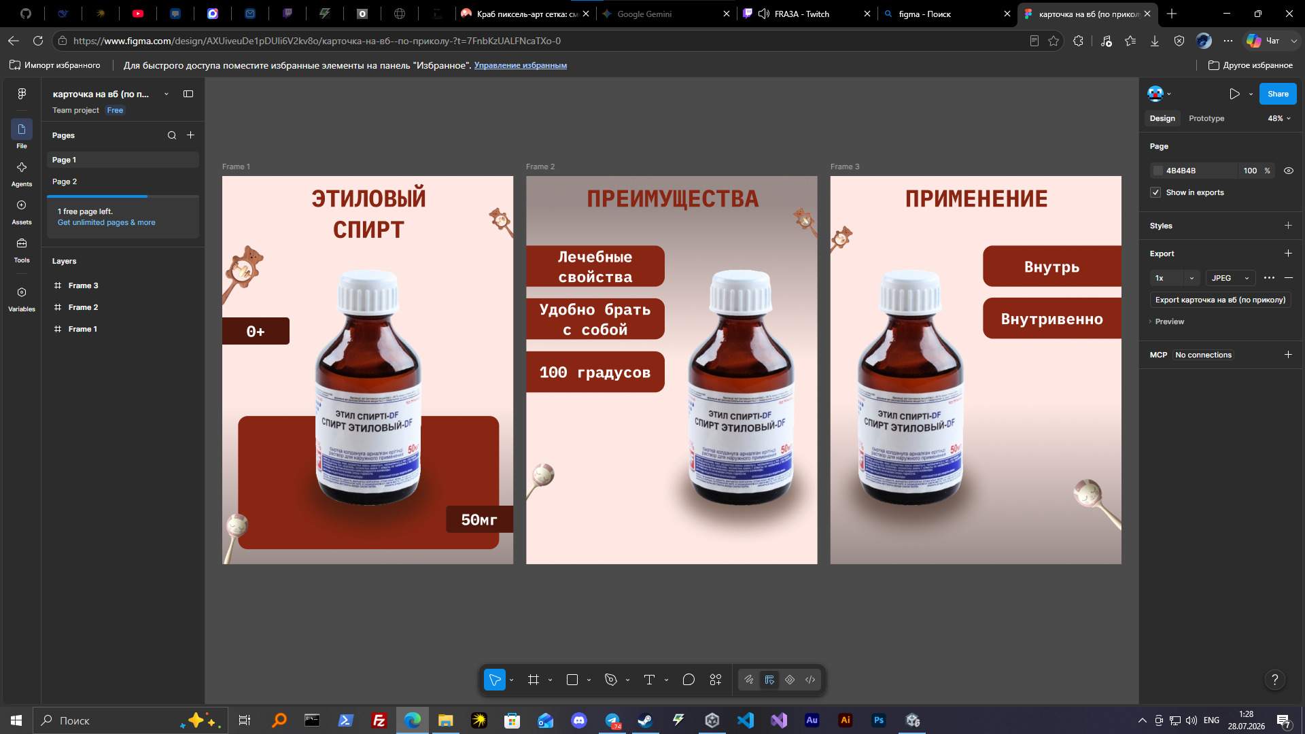Add a style with the Styles plus icon
Screen dimensions: 1305x734
coord(1288,226)
